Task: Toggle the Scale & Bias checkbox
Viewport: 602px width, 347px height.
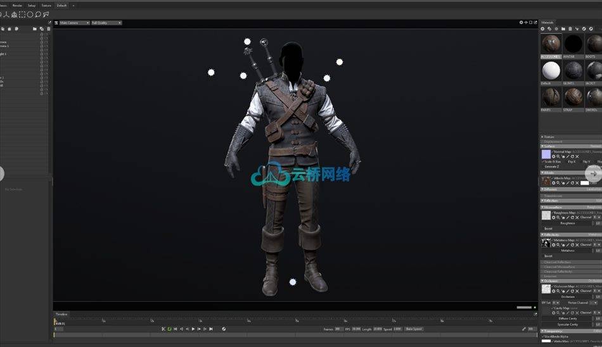Action: [x=543, y=161]
